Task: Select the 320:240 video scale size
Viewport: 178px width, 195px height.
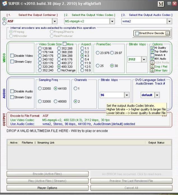Action: [x=40, y=66]
